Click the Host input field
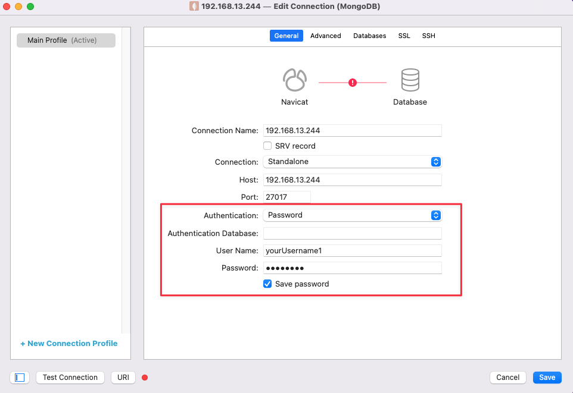 pos(352,180)
